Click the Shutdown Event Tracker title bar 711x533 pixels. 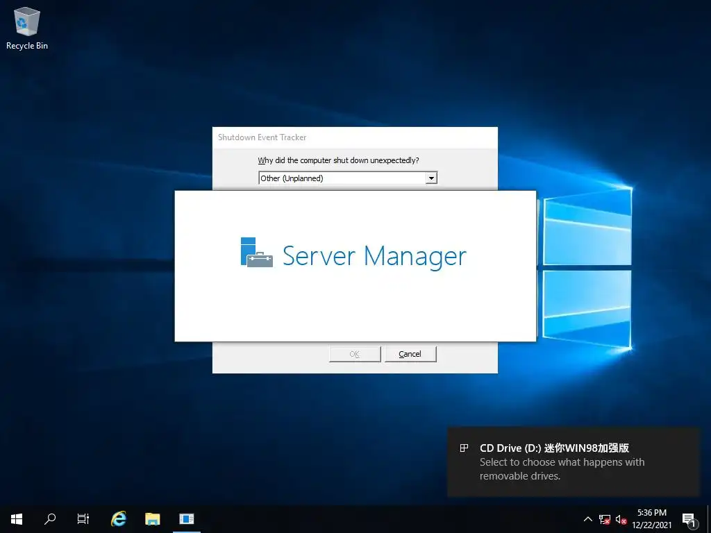[355, 137]
